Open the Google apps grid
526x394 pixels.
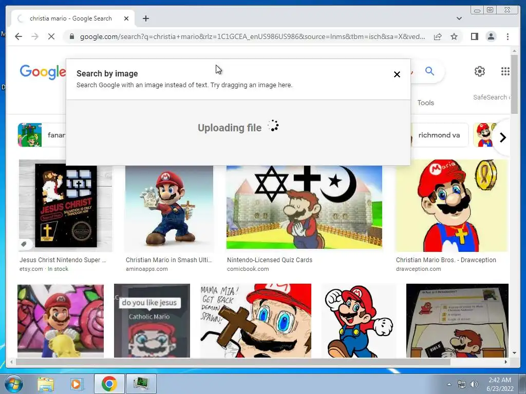505,71
